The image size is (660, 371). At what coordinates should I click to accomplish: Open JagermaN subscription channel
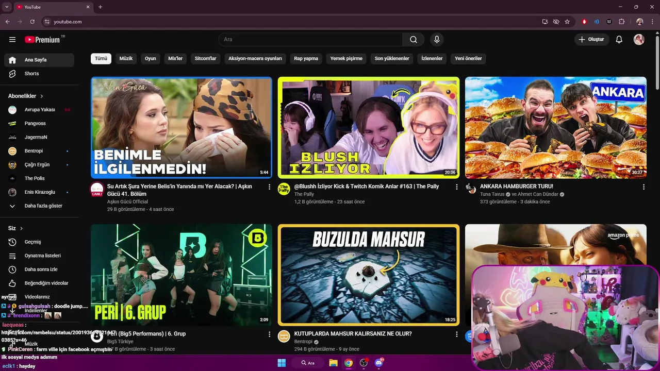coord(39,137)
